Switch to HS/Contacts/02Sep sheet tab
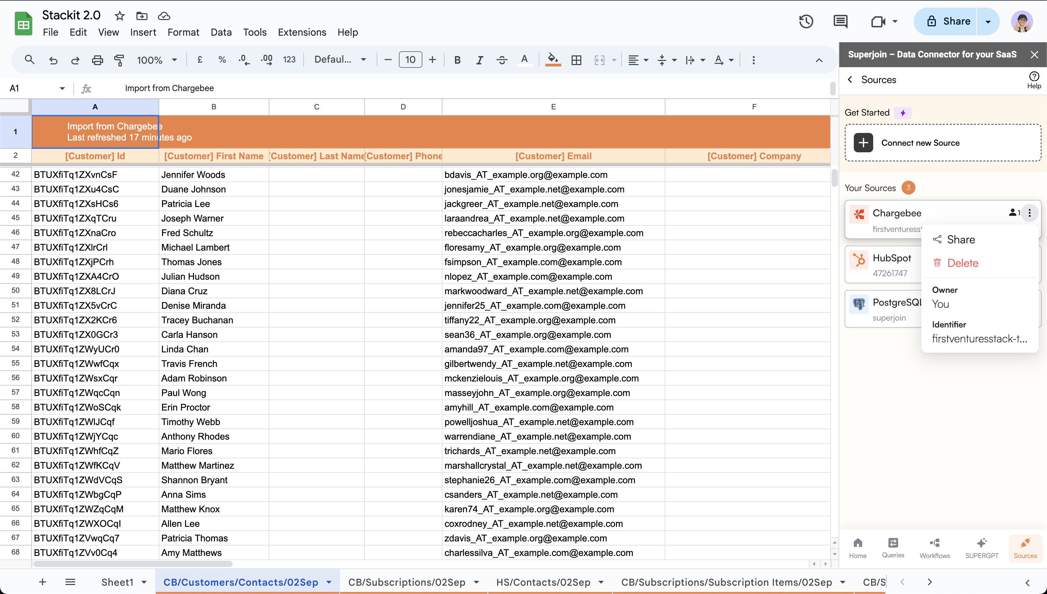The image size is (1047, 594). tap(549, 582)
